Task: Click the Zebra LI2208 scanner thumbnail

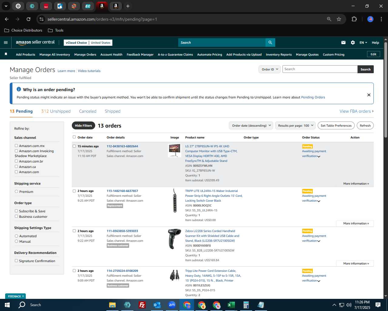Action: coord(174,239)
